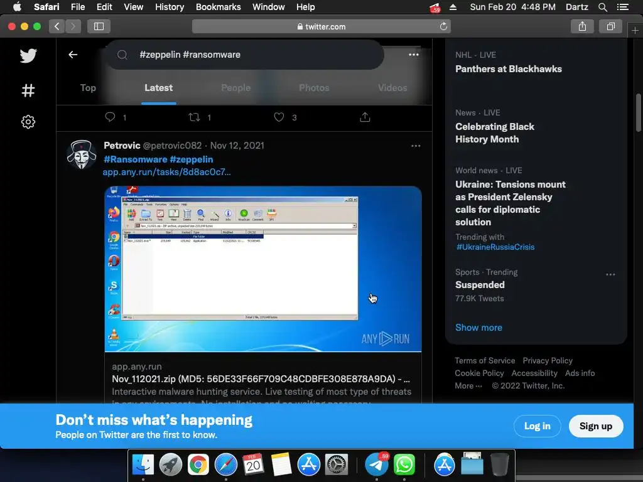Open a new Safari tab
Viewport: 643px width, 482px height.
click(635, 30)
